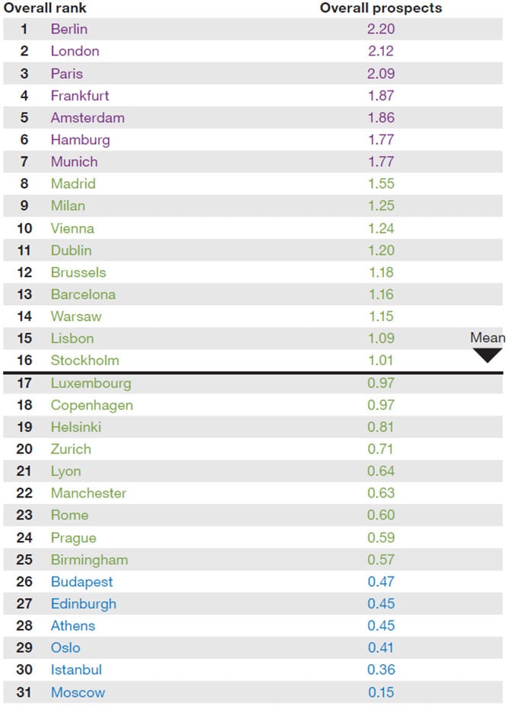Click rank number 25 beside Birmingham
The width and height of the screenshot is (508, 709).
point(25,560)
